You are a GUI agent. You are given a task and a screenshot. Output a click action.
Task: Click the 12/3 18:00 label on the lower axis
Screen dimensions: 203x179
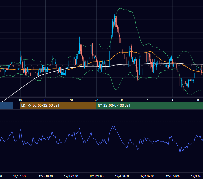[46, 176]
